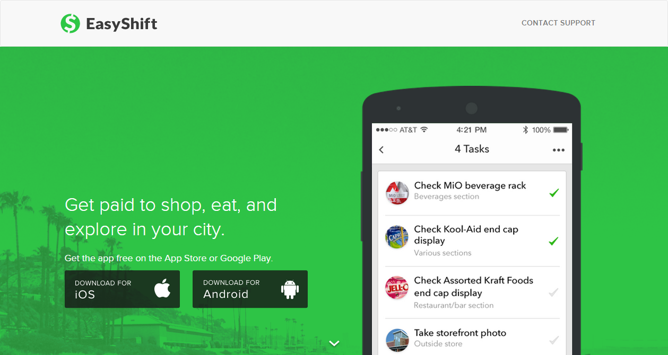The image size is (668, 355).
Task: Open the Contact Support link
Action: pyautogui.click(x=558, y=23)
